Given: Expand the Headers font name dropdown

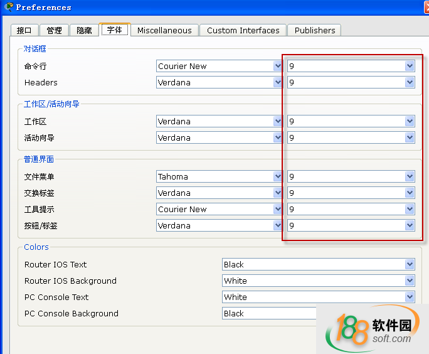Looking at the screenshot, I should [220, 82].
